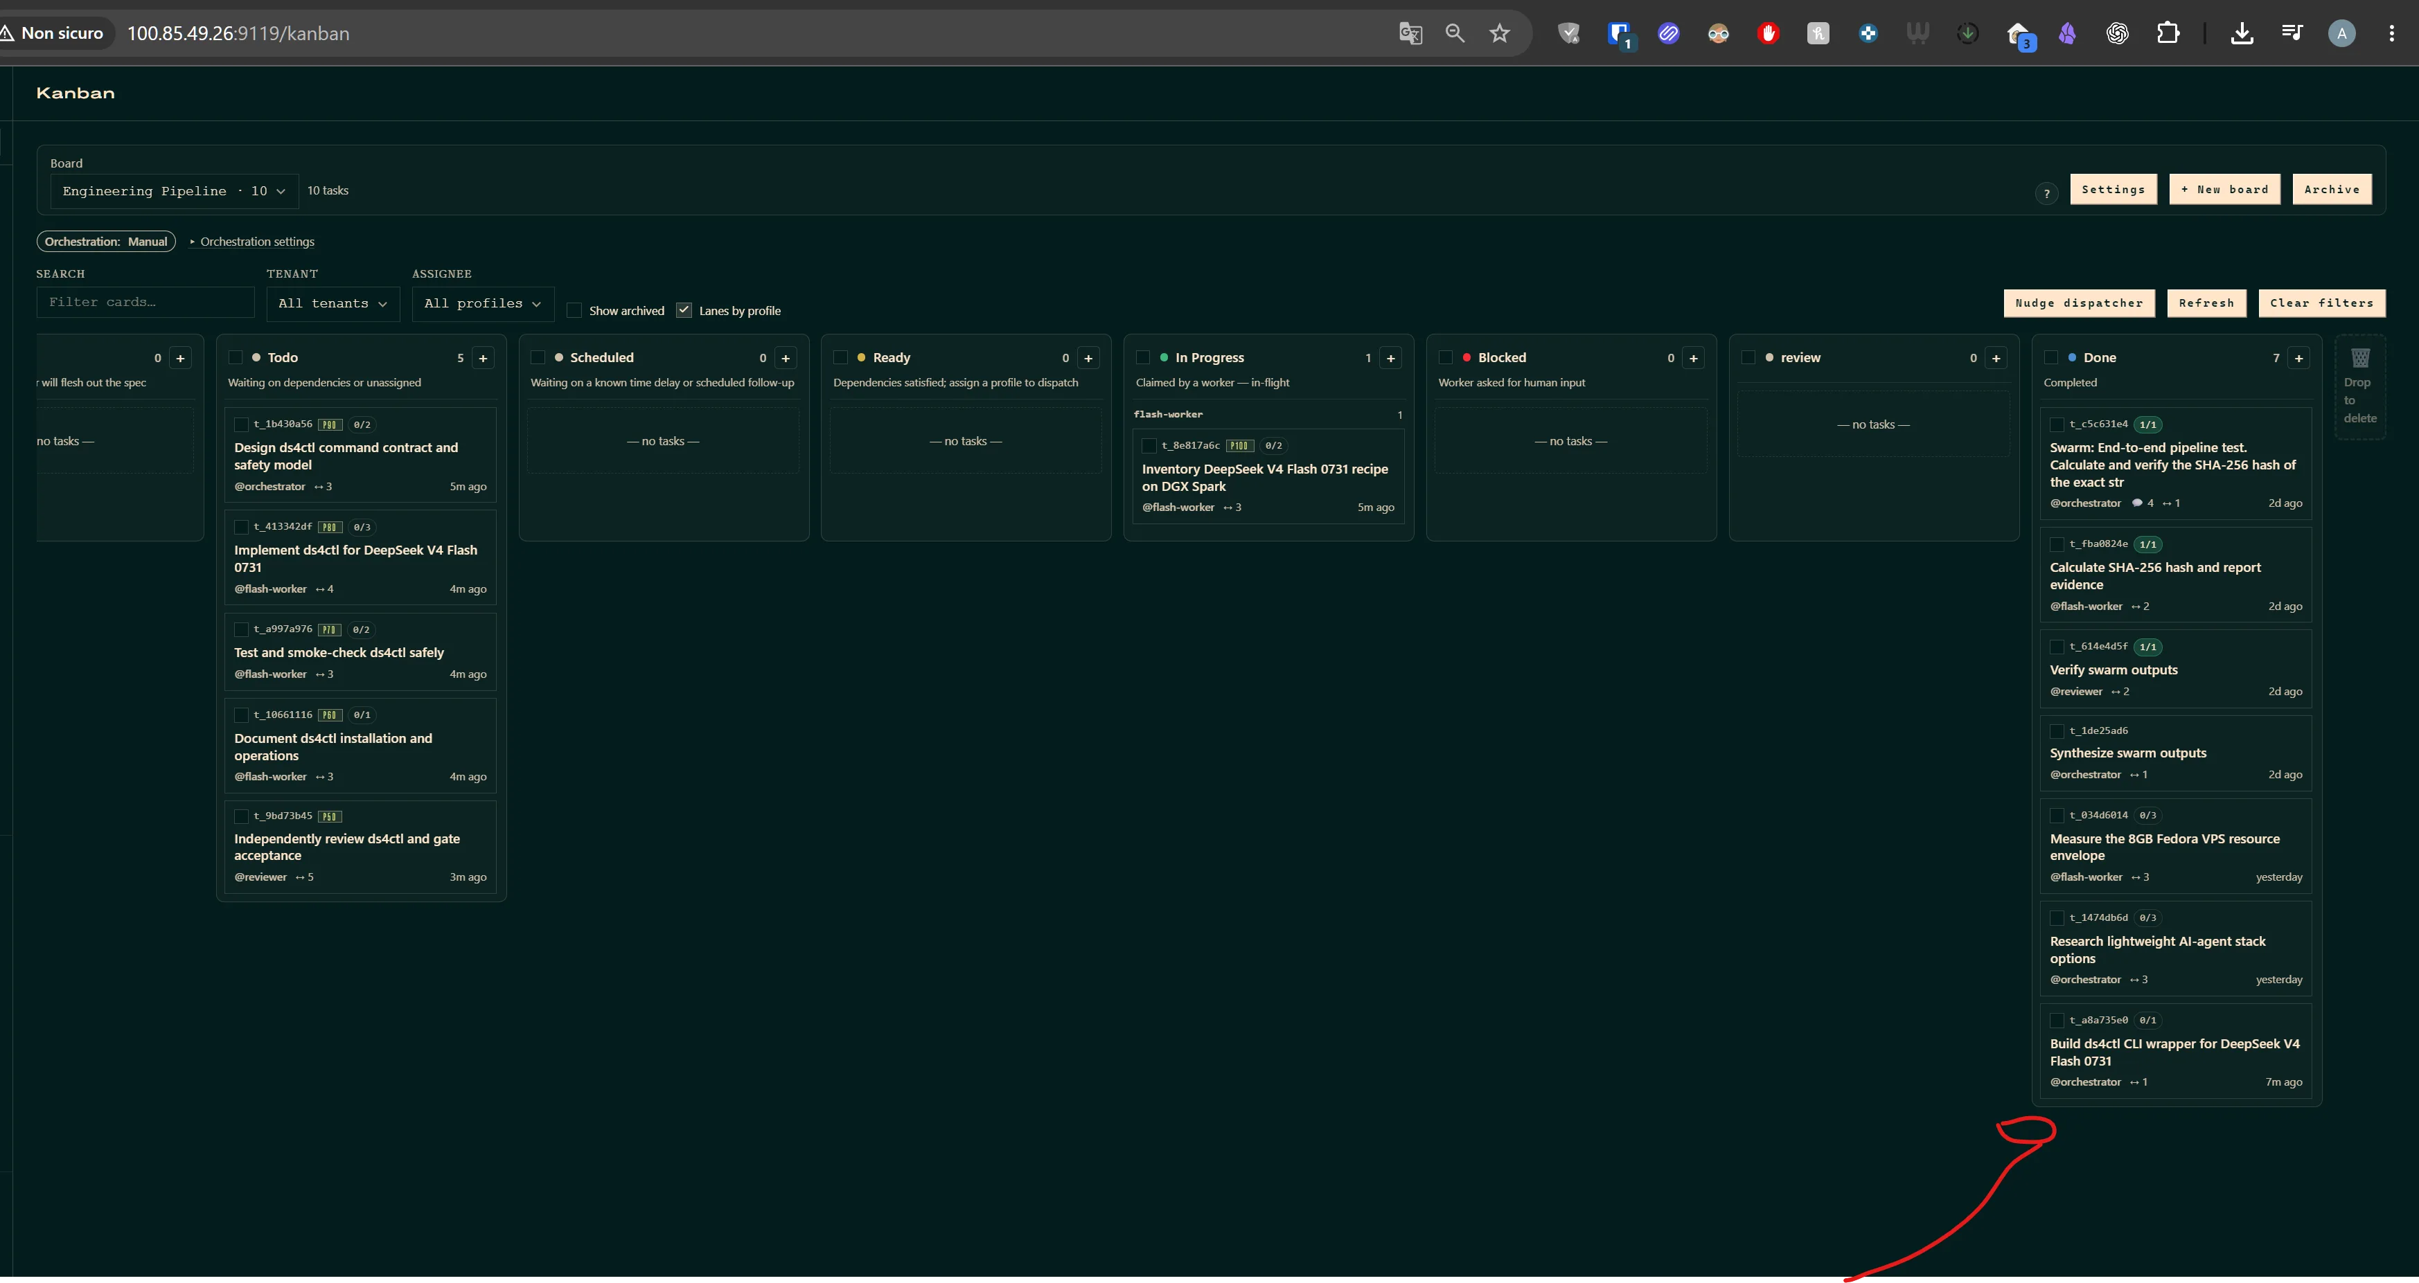Click the purple crystal extension icon
Screen dimensions: 2419x1283
click(2067, 34)
